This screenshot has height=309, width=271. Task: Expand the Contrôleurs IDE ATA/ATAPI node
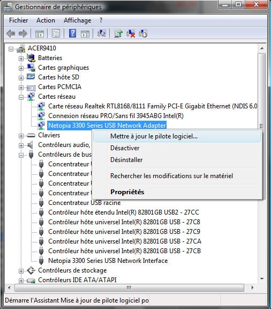coord(21,281)
